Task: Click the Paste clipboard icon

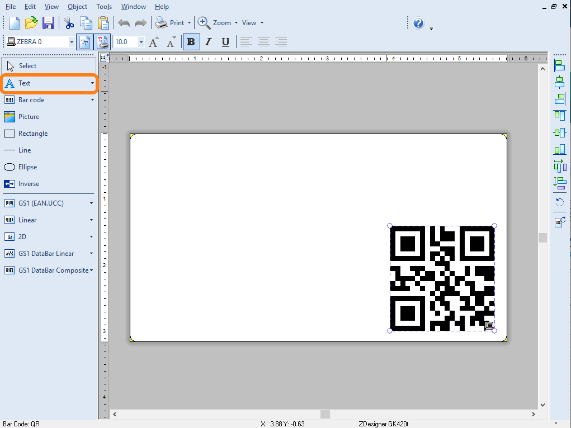Action: click(x=103, y=23)
